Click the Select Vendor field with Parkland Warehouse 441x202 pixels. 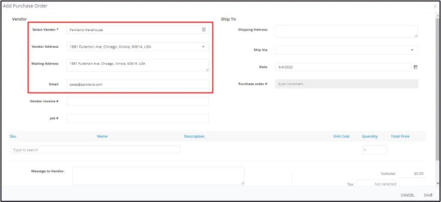point(138,30)
